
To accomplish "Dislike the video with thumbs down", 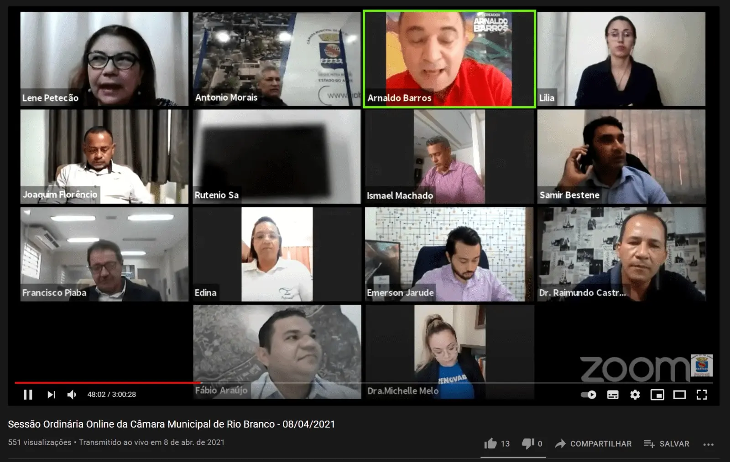I will click(528, 443).
